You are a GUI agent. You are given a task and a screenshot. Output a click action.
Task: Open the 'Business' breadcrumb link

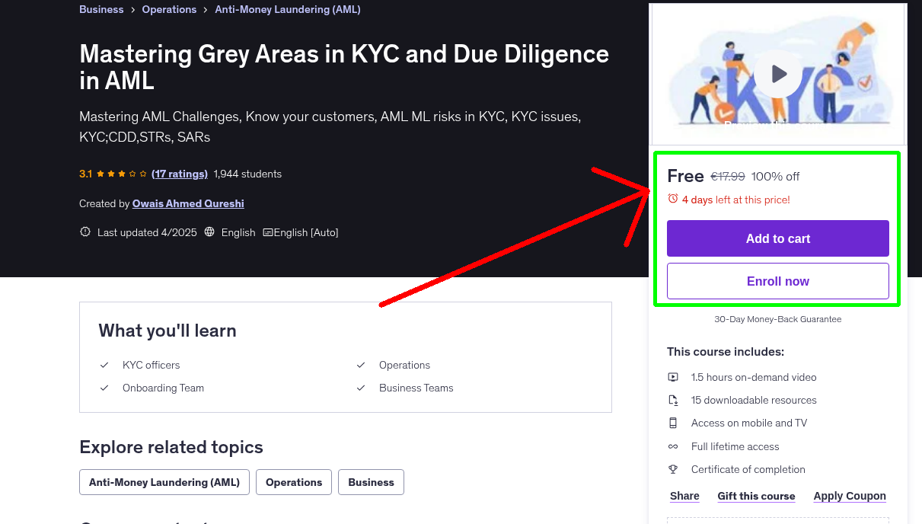101,9
